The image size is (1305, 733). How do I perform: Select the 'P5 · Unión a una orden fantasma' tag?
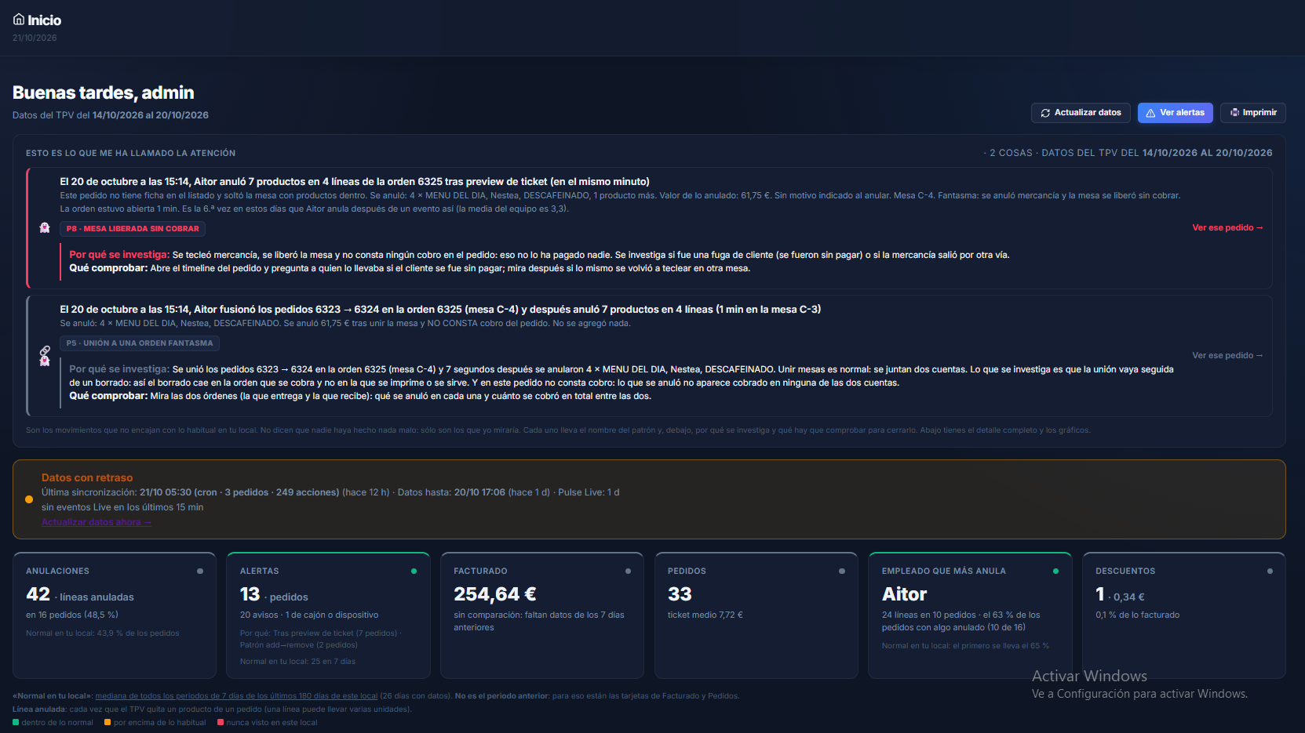click(140, 343)
